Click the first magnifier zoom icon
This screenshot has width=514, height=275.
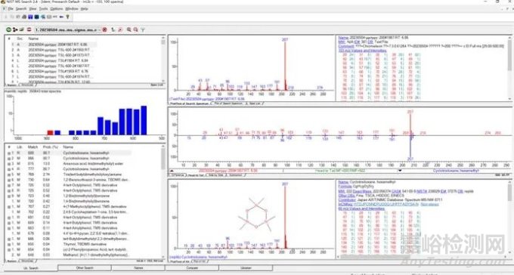click(x=129, y=29)
